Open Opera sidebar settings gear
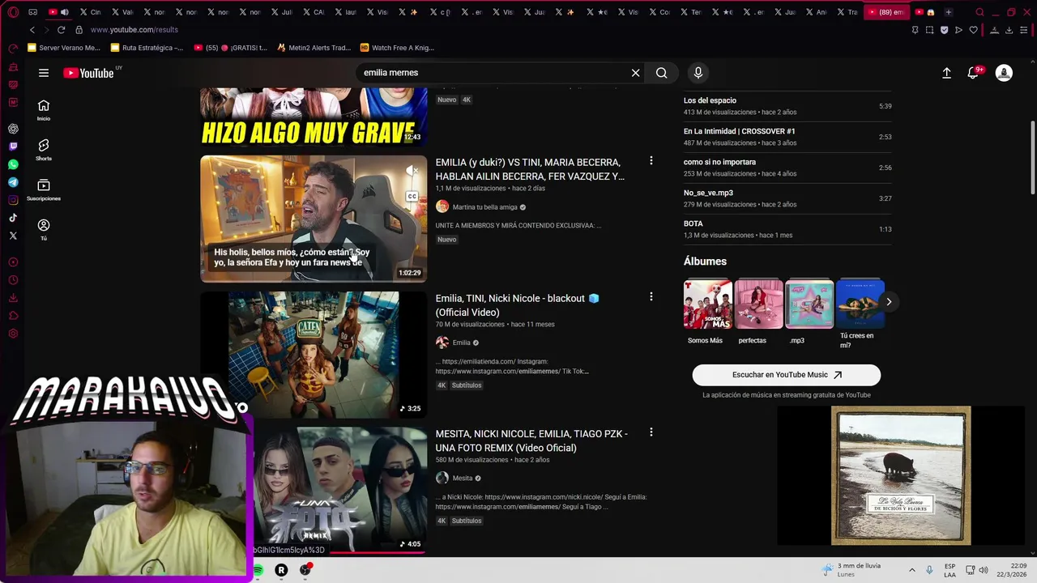The width and height of the screenshot is (1037, 583). click(x=13, y=334)
